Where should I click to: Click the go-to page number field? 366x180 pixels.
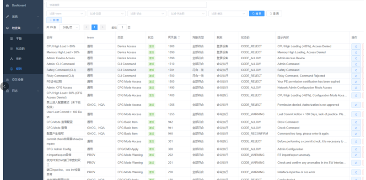pos(122,27)
